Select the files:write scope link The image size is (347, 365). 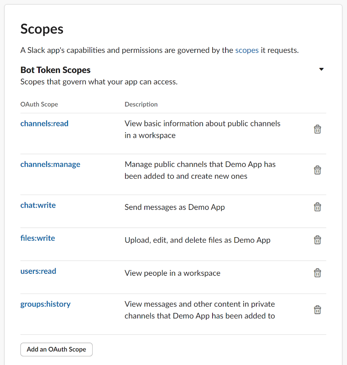click(x=37, y=238)
